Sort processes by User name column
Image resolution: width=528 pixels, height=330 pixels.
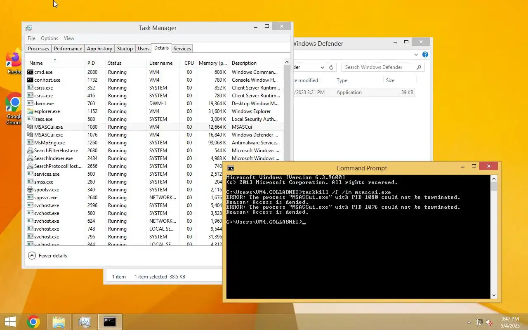pyautogui.click(x=163, y=63)
